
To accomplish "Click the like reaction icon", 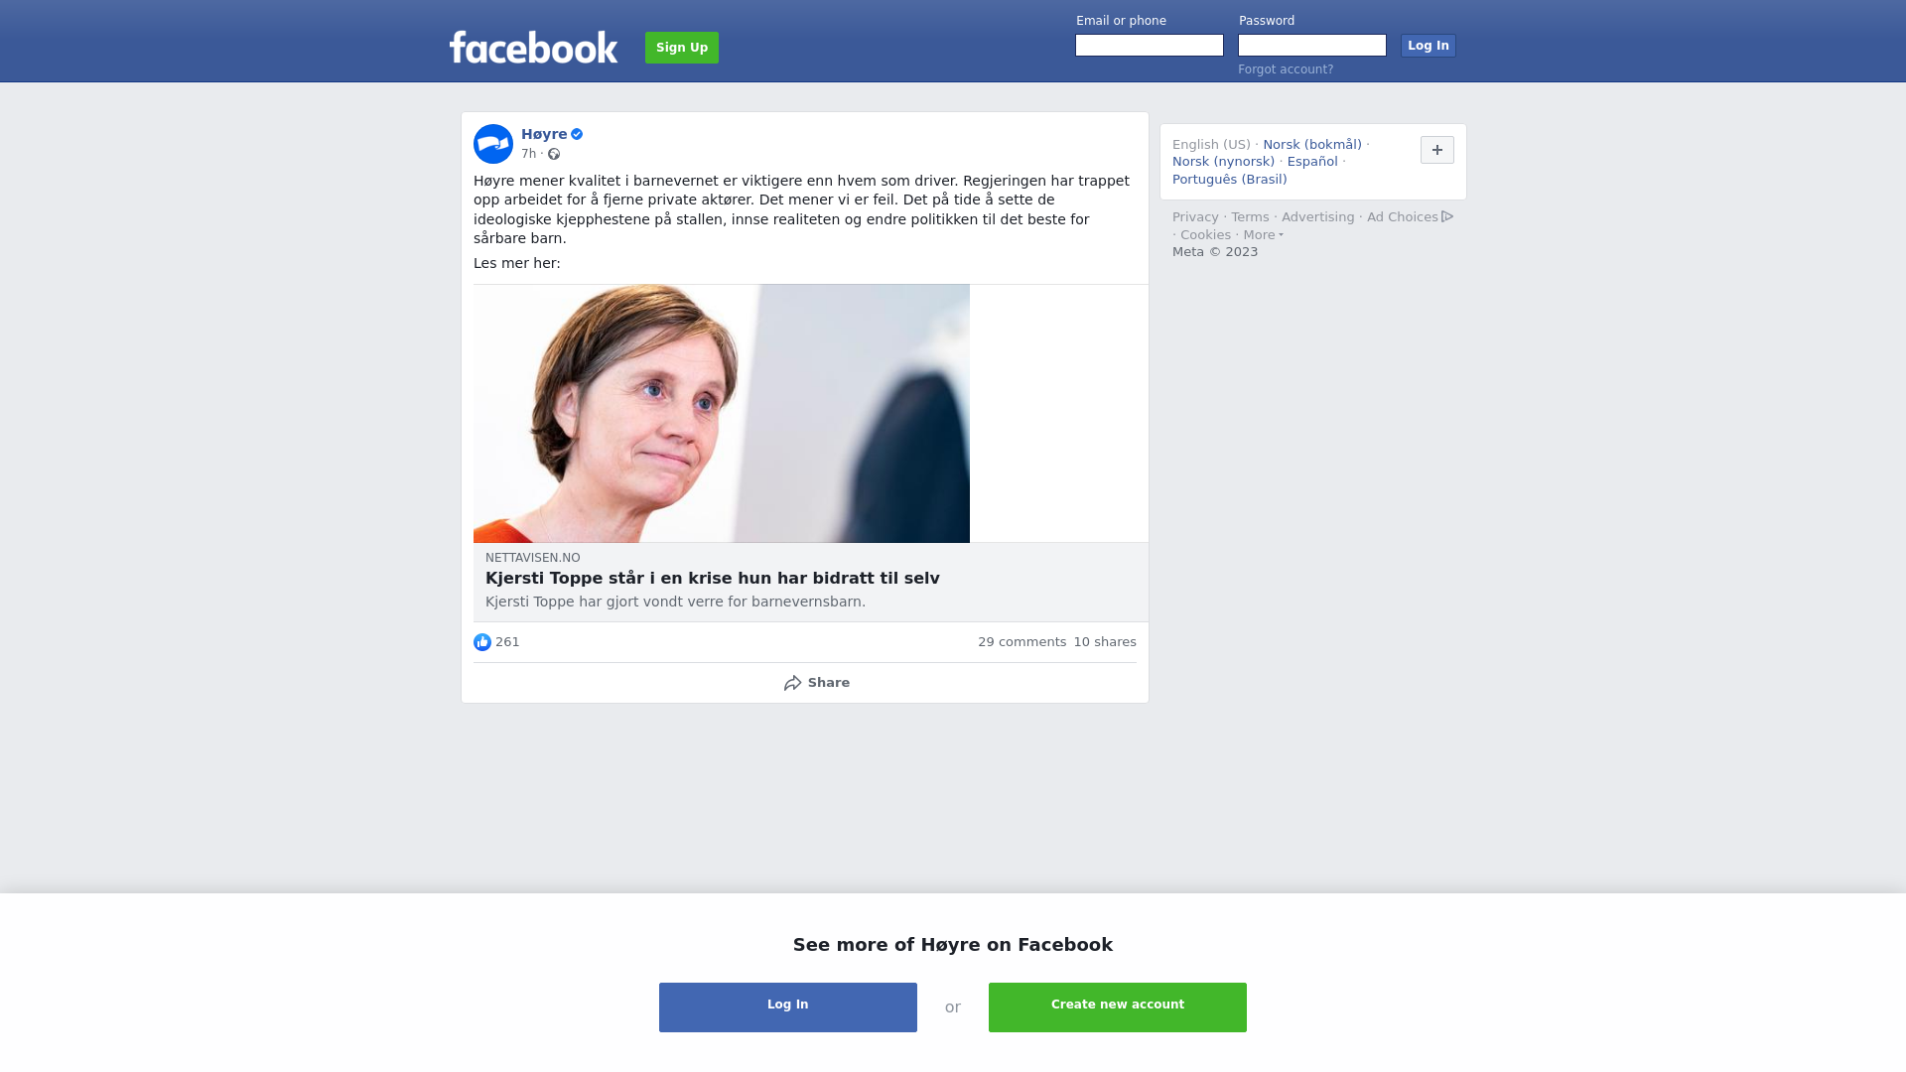I will [482, 642].
